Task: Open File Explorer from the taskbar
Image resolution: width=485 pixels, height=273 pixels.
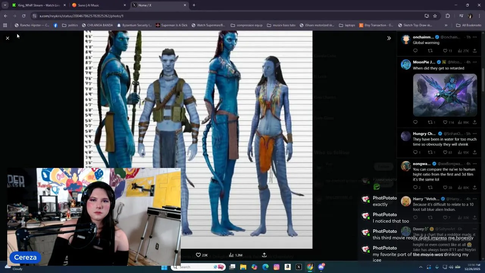Action: tap(243, 267)
